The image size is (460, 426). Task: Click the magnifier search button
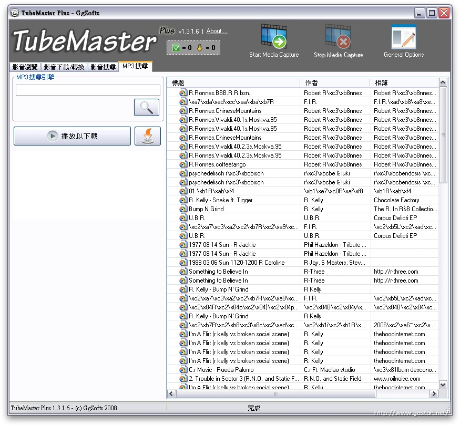pos(147,107)
